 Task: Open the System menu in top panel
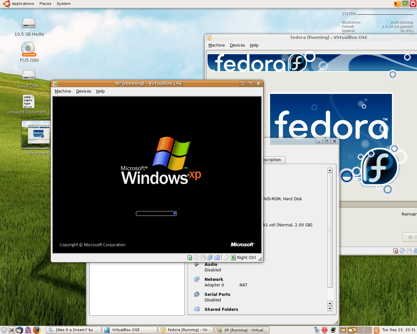(64, 4)
